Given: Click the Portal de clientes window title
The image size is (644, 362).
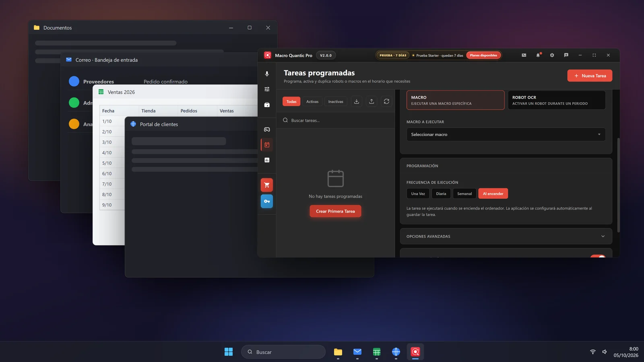Looking at the screenshot, I should point(159,124).
